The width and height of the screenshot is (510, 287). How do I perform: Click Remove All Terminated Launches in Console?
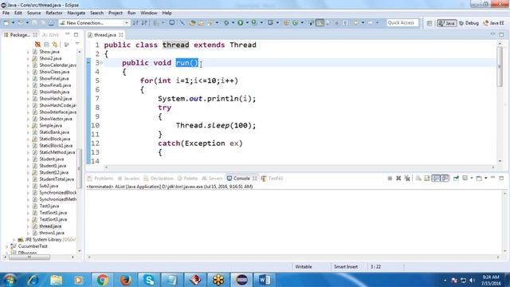point(407,178)
